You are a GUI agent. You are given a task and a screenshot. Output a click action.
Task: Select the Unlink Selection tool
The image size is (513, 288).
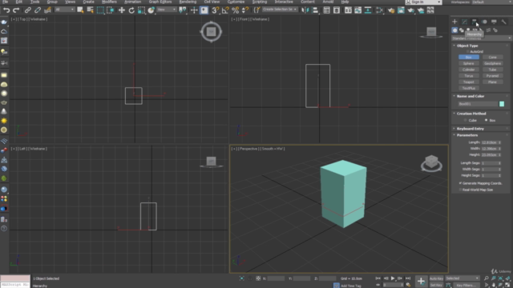tap(38, 10)
